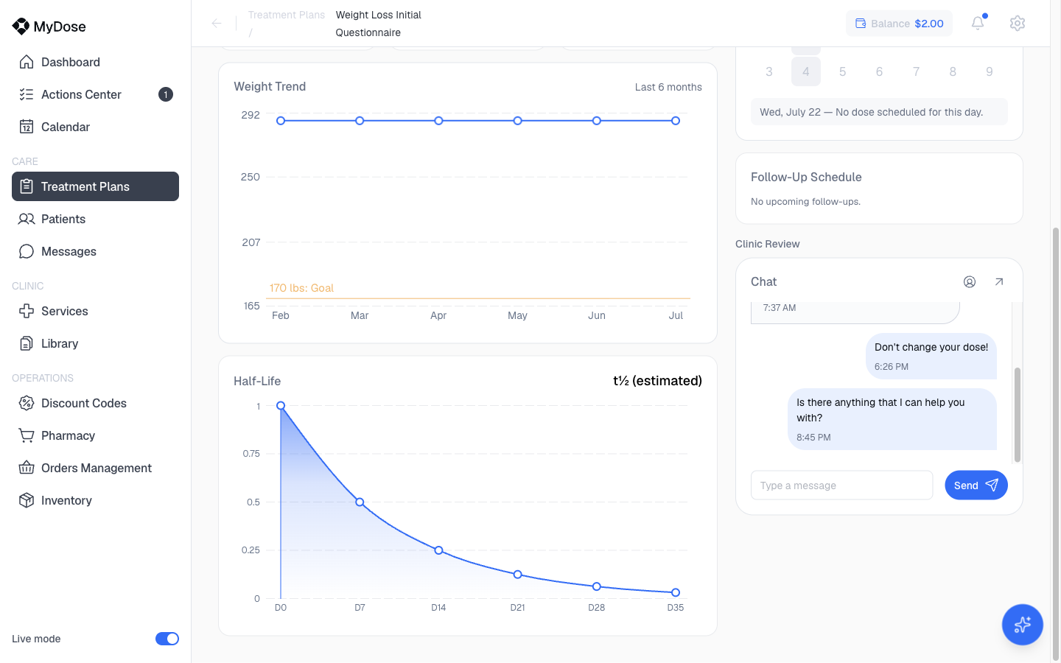Click the D7 point on Half-Life chart
The height and width of the screenshot is (663, 1061).
point(360,502)
